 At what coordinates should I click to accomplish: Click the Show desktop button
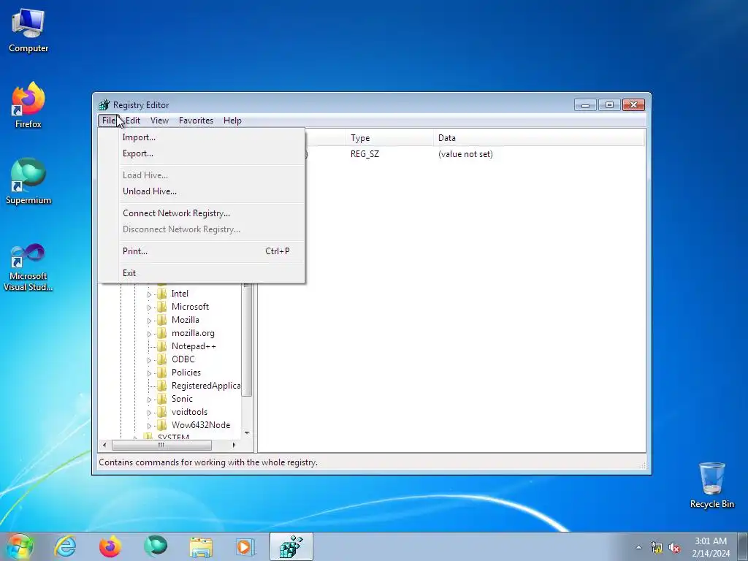click(743, 546)
